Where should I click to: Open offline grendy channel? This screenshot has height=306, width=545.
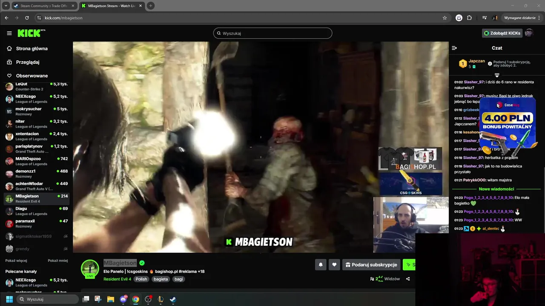[36, 249]
